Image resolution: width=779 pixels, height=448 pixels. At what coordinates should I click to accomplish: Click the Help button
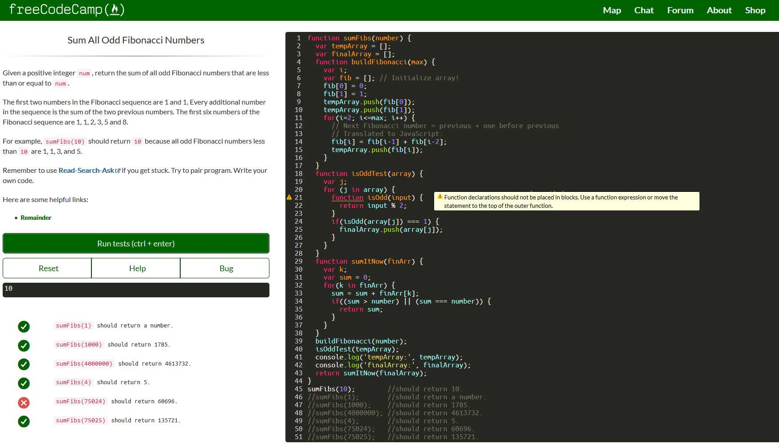tap(137, 269)
